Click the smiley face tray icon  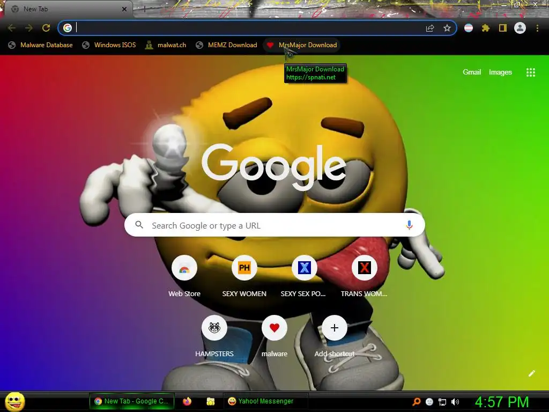pos(429,402)
